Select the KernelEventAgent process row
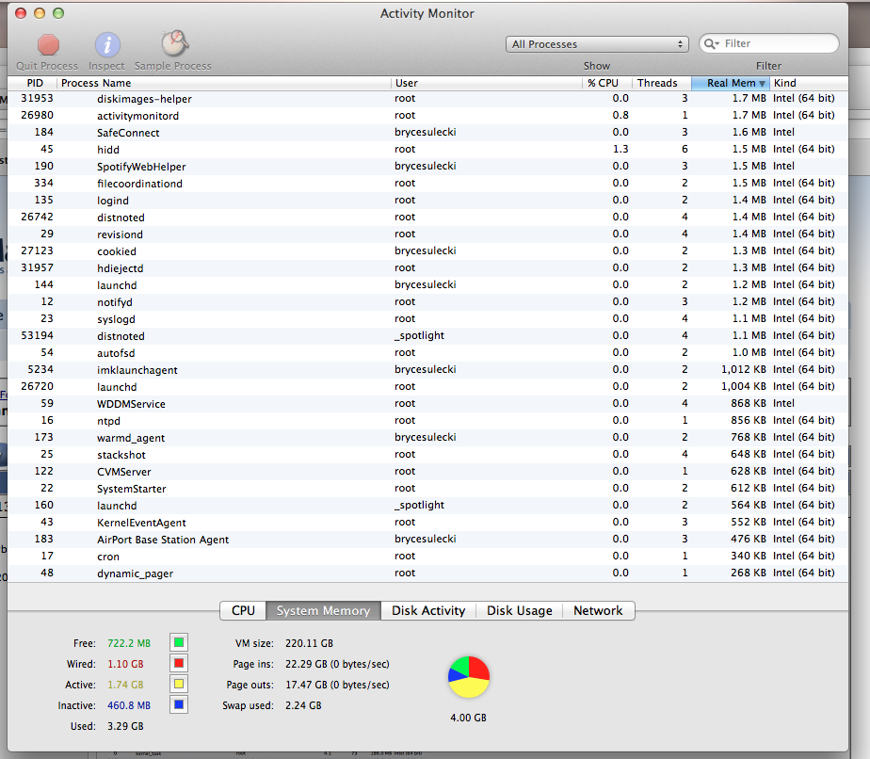The width and height of the screenshot is (870, 759). click(x=427, y=522)
